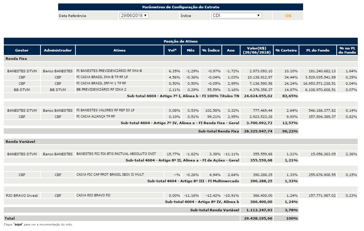Click the RIO BRAVO Invest gestor cell
Viewport: 364px width, 231px height.
(22, 195)
